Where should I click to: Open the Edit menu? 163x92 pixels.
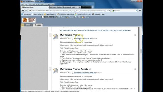[26, 4]
